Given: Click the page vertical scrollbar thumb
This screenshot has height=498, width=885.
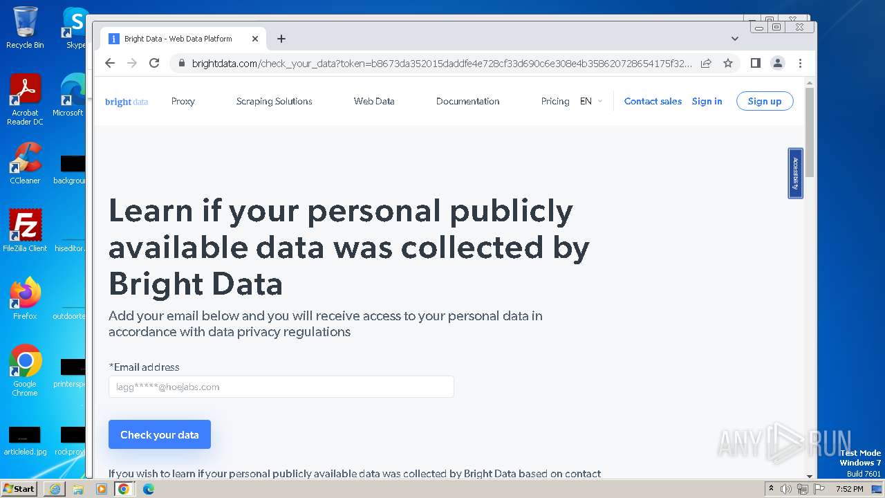Looking at the screenshot, I should [x=810, y=131].
